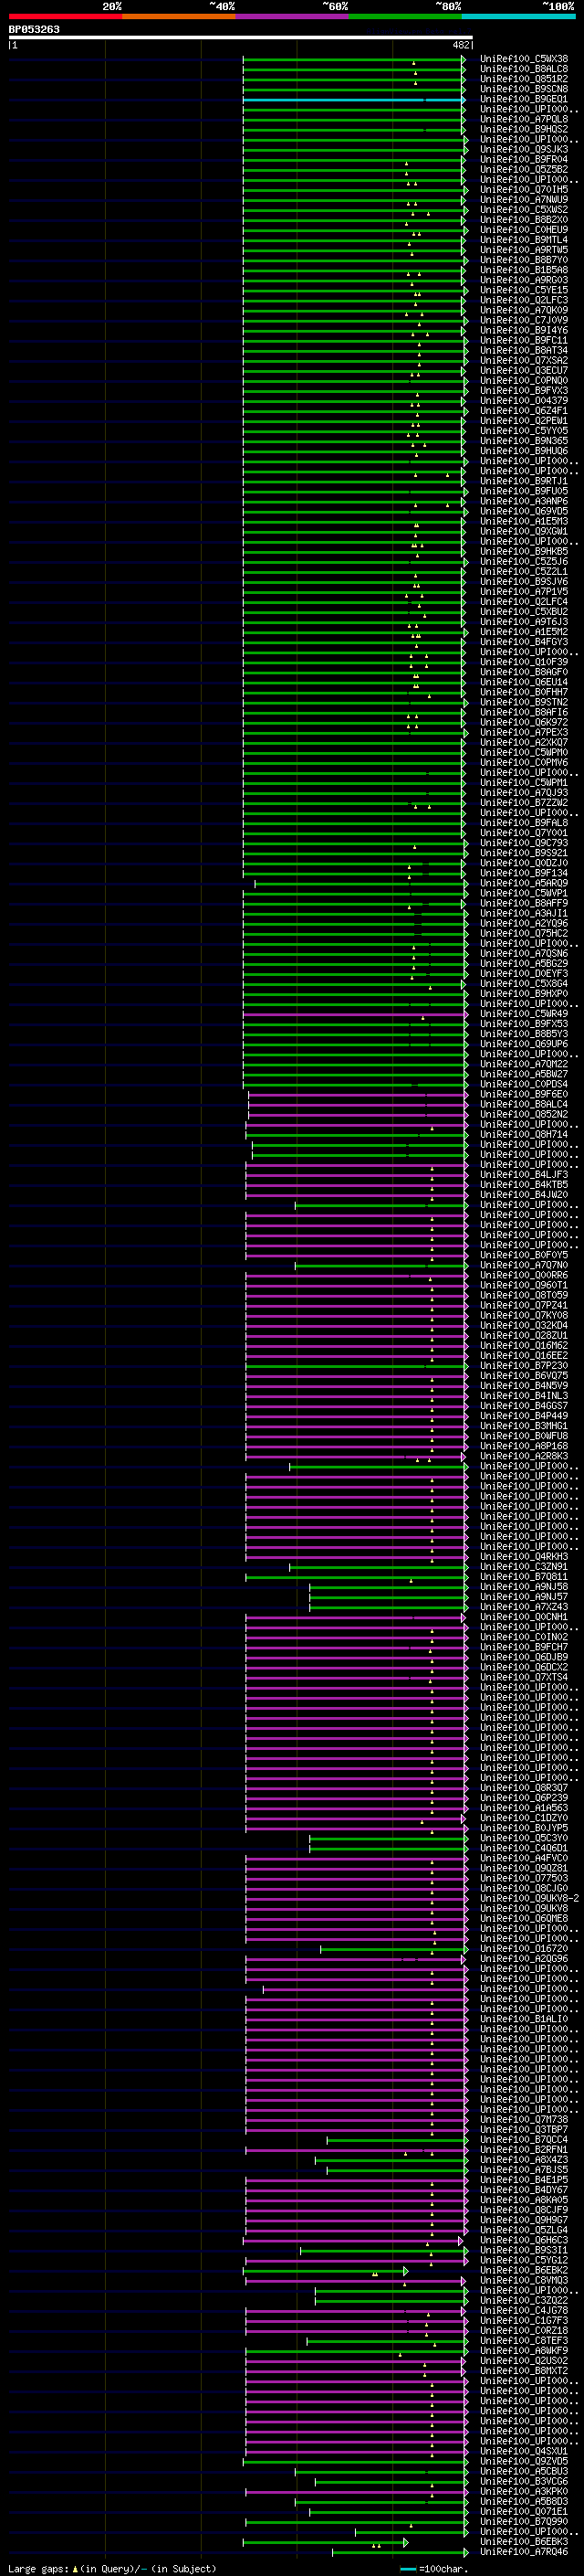Open hit UniRef100_C5WR49

pos(523,1014)
